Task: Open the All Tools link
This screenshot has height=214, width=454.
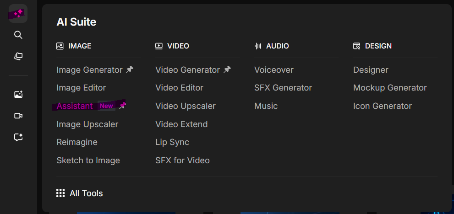Action: [x=86, y=193]
